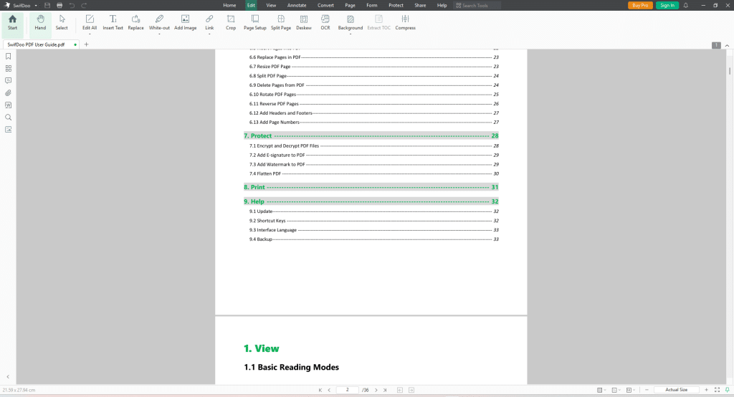Click the Split Page tool
Image resolution: width=734 pixels, height=397 pixels.
[x=281, y=22]
